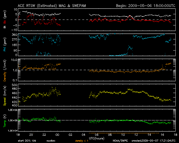Click the "0.1" tick on the Density axis

[x=15, y=80]
